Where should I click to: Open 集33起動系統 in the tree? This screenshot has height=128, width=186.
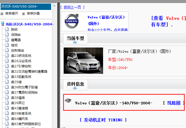(x=21, y=77)
